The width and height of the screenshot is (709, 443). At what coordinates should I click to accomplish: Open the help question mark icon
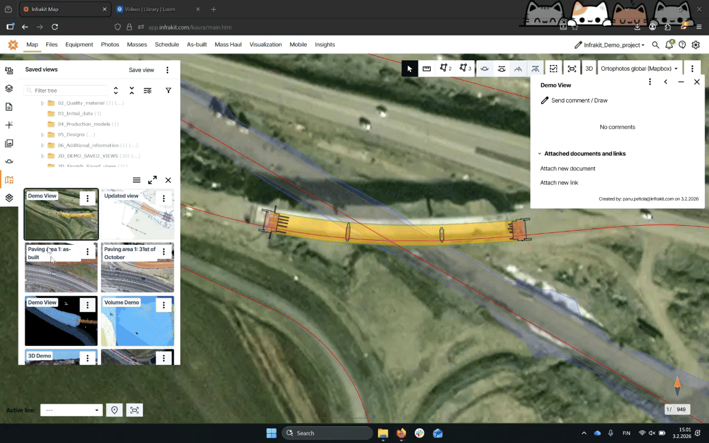coord(683,45)
